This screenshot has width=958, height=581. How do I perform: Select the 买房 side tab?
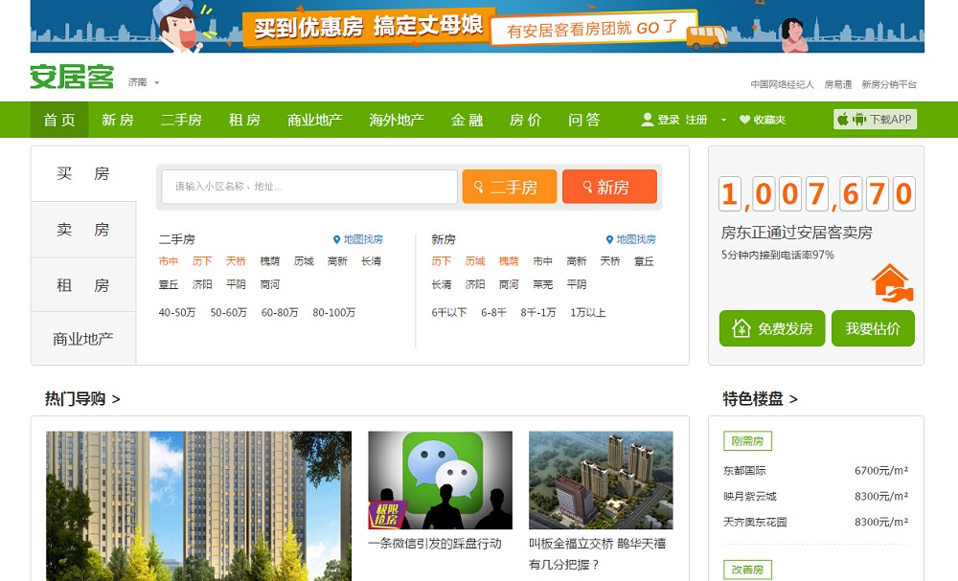coord(83,174)
